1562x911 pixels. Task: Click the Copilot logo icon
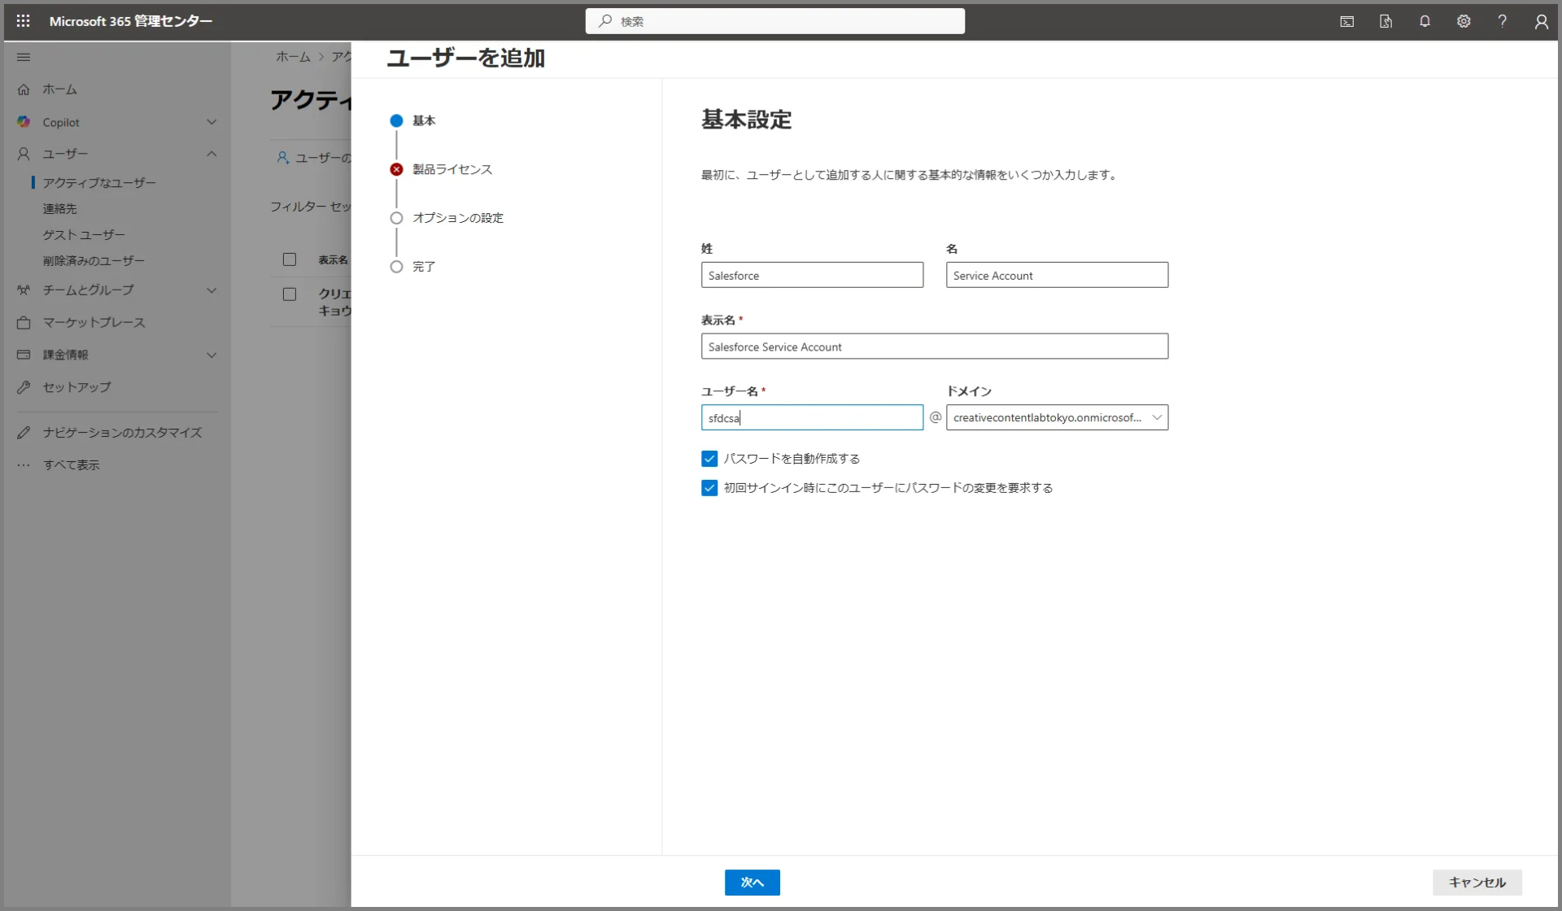24,122
